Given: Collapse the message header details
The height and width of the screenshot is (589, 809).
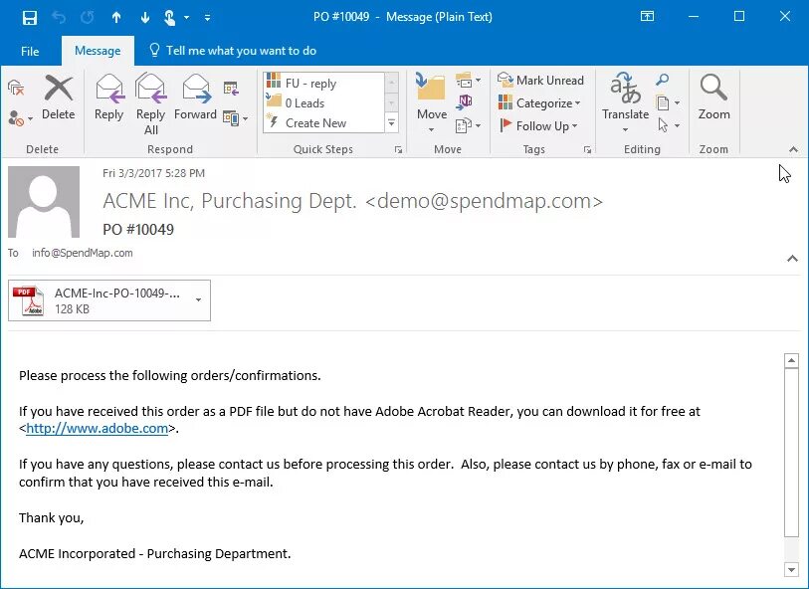Looking at the screenshot, I should [792, 259].
